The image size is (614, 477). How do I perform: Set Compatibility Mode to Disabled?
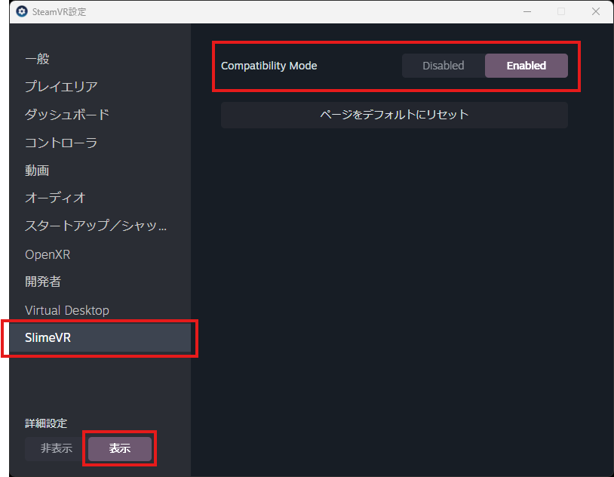point(444,66)
